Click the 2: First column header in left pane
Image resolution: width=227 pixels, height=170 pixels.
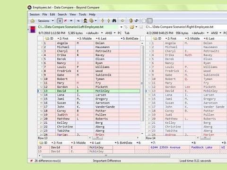coord(63,39)
